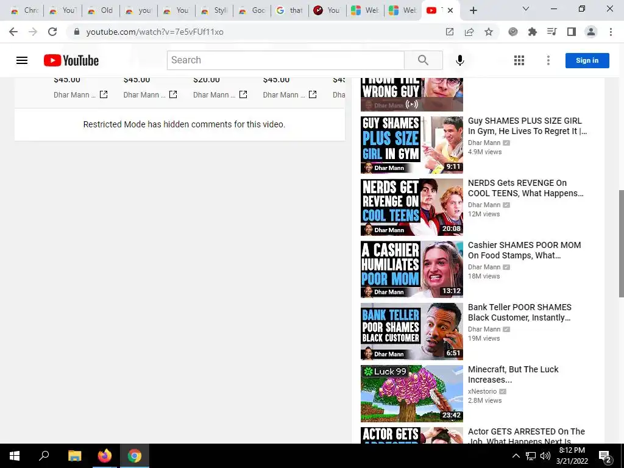The height and width of the screenshot is (468, 624).
Task: Toggle the Chrome side panel
Action: [572, 32]
